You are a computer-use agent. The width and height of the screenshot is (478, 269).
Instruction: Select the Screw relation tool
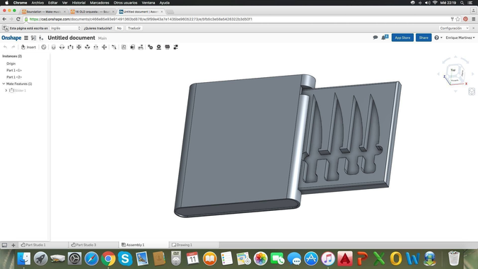point(168,47)
